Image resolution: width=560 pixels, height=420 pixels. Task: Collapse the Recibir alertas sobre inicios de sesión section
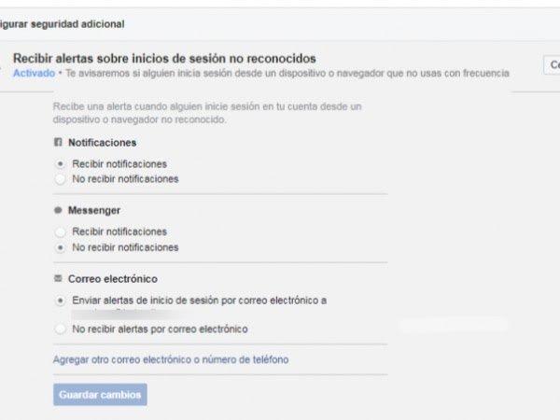164,58
